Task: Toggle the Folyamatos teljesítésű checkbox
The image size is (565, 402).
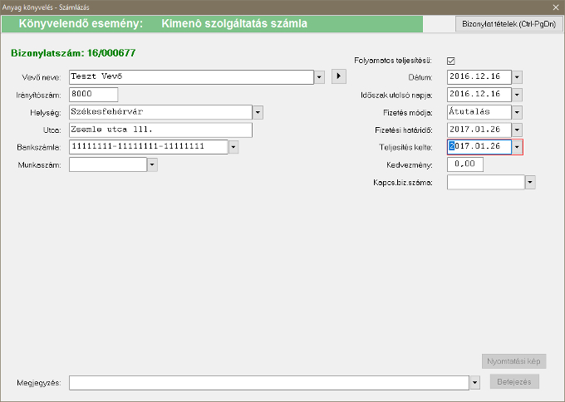Action: [x=451, y=61]
